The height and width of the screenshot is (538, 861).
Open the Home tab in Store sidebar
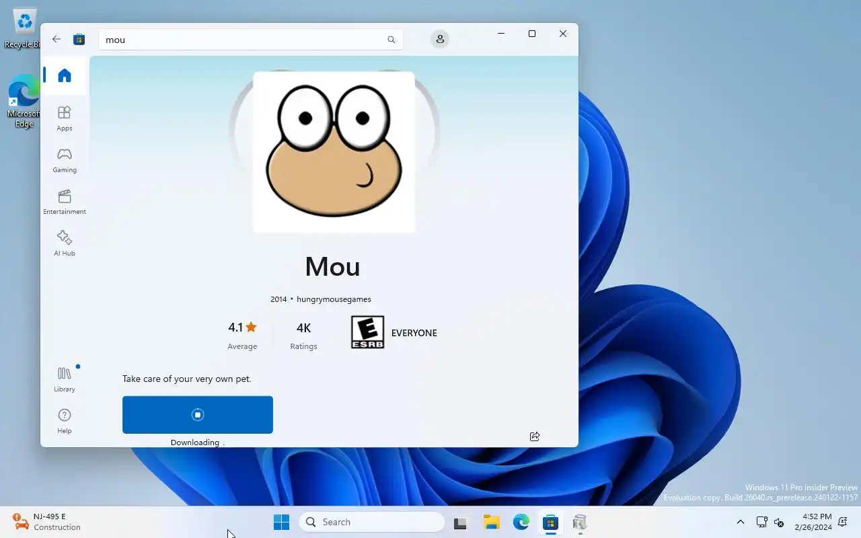pyautogui.click(x=65, y=75)
